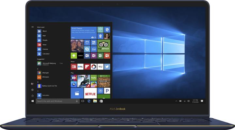Open the Calendar tile
This screenshot has height=130, width=235.
[94, 42]
